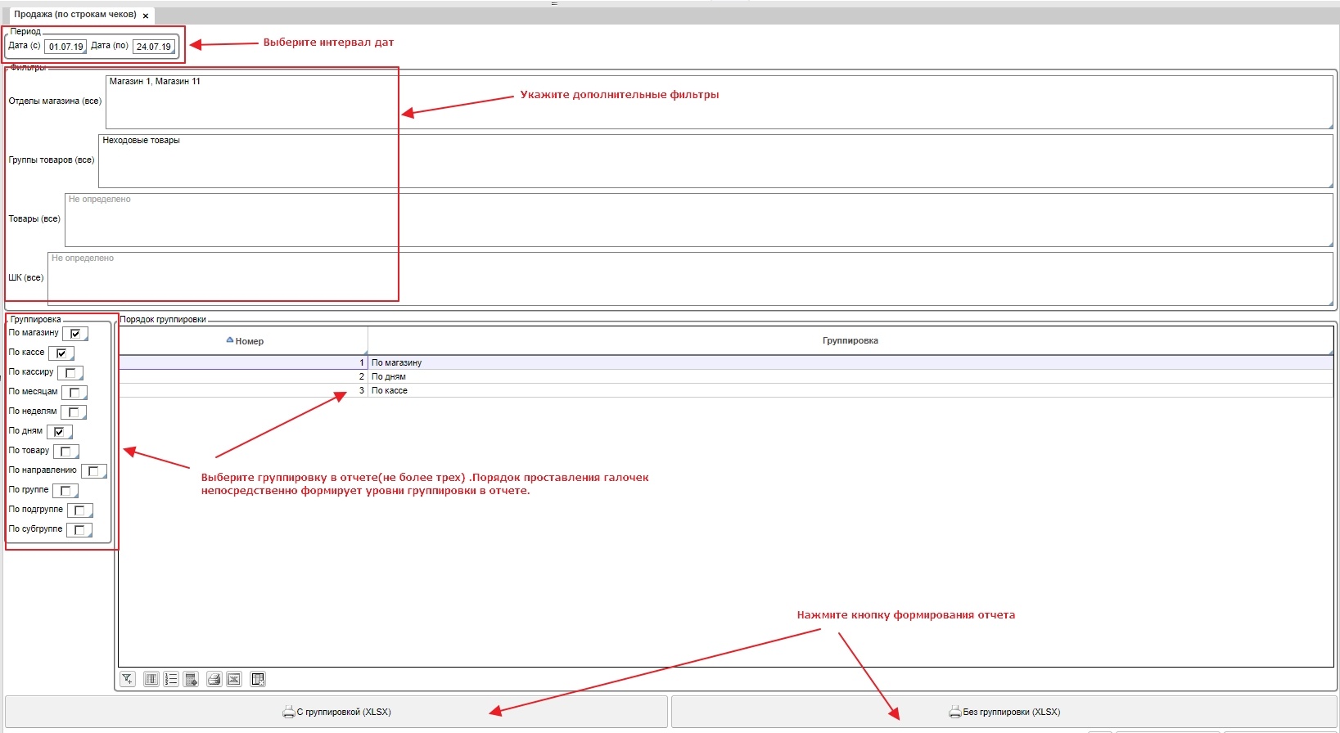The width and height of the screenshot is (1340, 733).
Task: Click the Excel export icon in grid toolbar
Action: (x=234, y=679)
